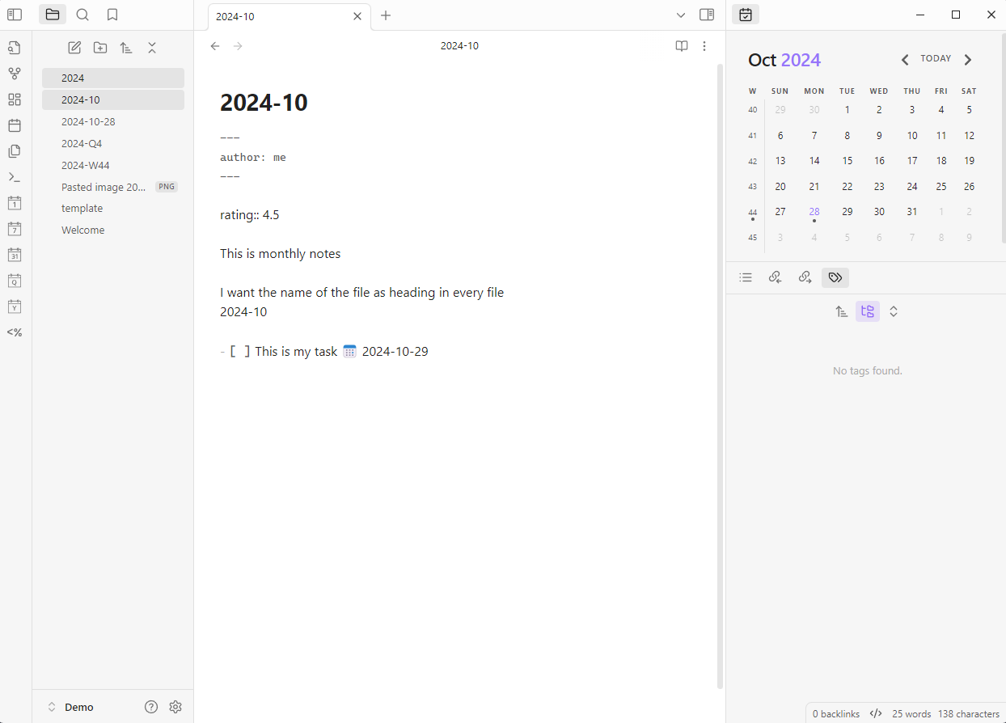Open the more options menu for note
Viewport: 1006px width, 723px height.
pos(704,46)
